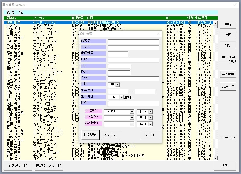Open 対応履歴一覧

pos(18,166)
